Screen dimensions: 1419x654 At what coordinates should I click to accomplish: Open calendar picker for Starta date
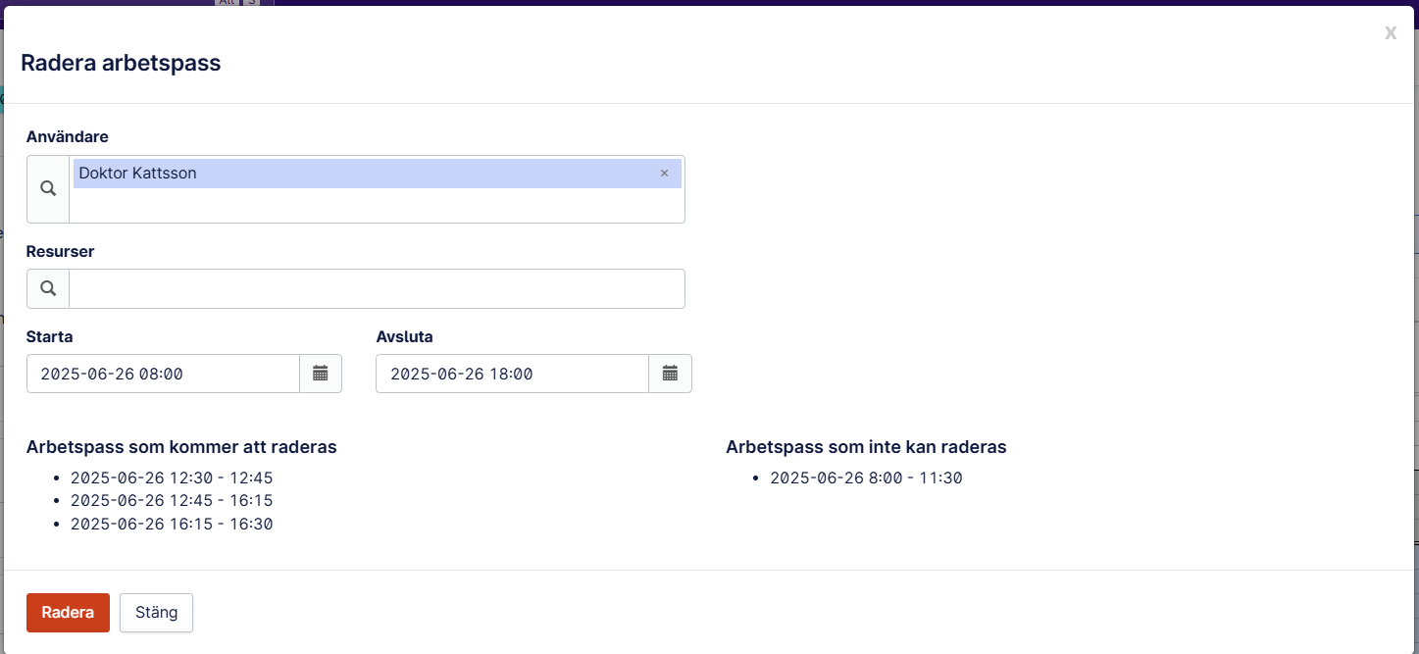tap(321, 374)
